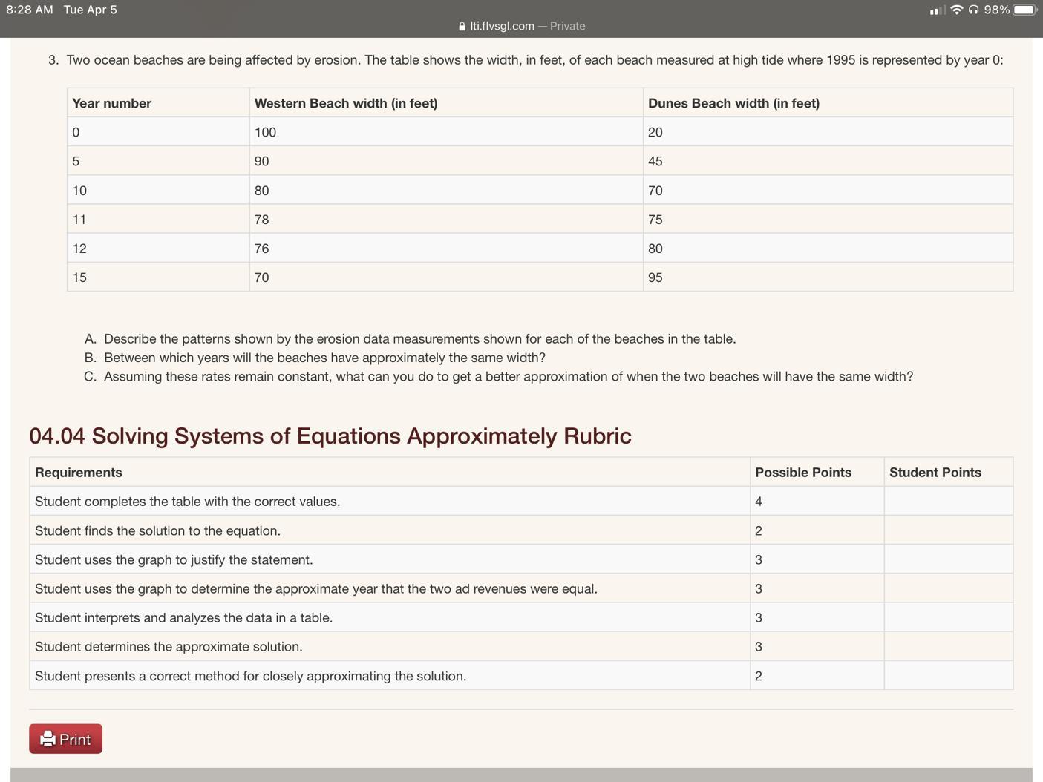Click Dunes Beach value 80 in year 12 row
The image size is (1043, 782).
pyautogui.click(x=655, y=249)
